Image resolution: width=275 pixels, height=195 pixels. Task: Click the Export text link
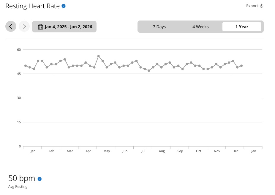click(252, 6)
